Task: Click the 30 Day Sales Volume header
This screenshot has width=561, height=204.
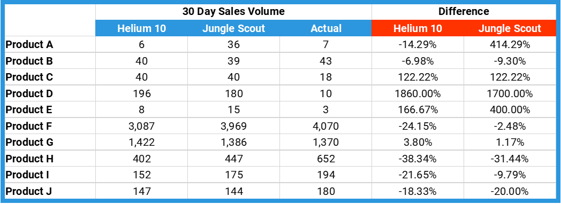Action: (233, 11)
